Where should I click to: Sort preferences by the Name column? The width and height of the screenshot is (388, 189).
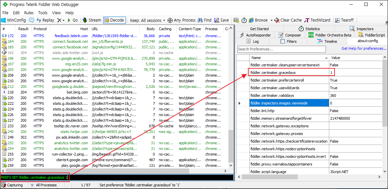click(x=289, y=58)
